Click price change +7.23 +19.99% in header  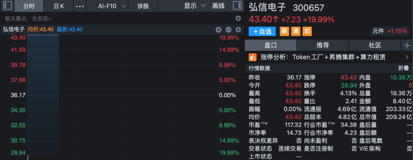tap(307, 20)
